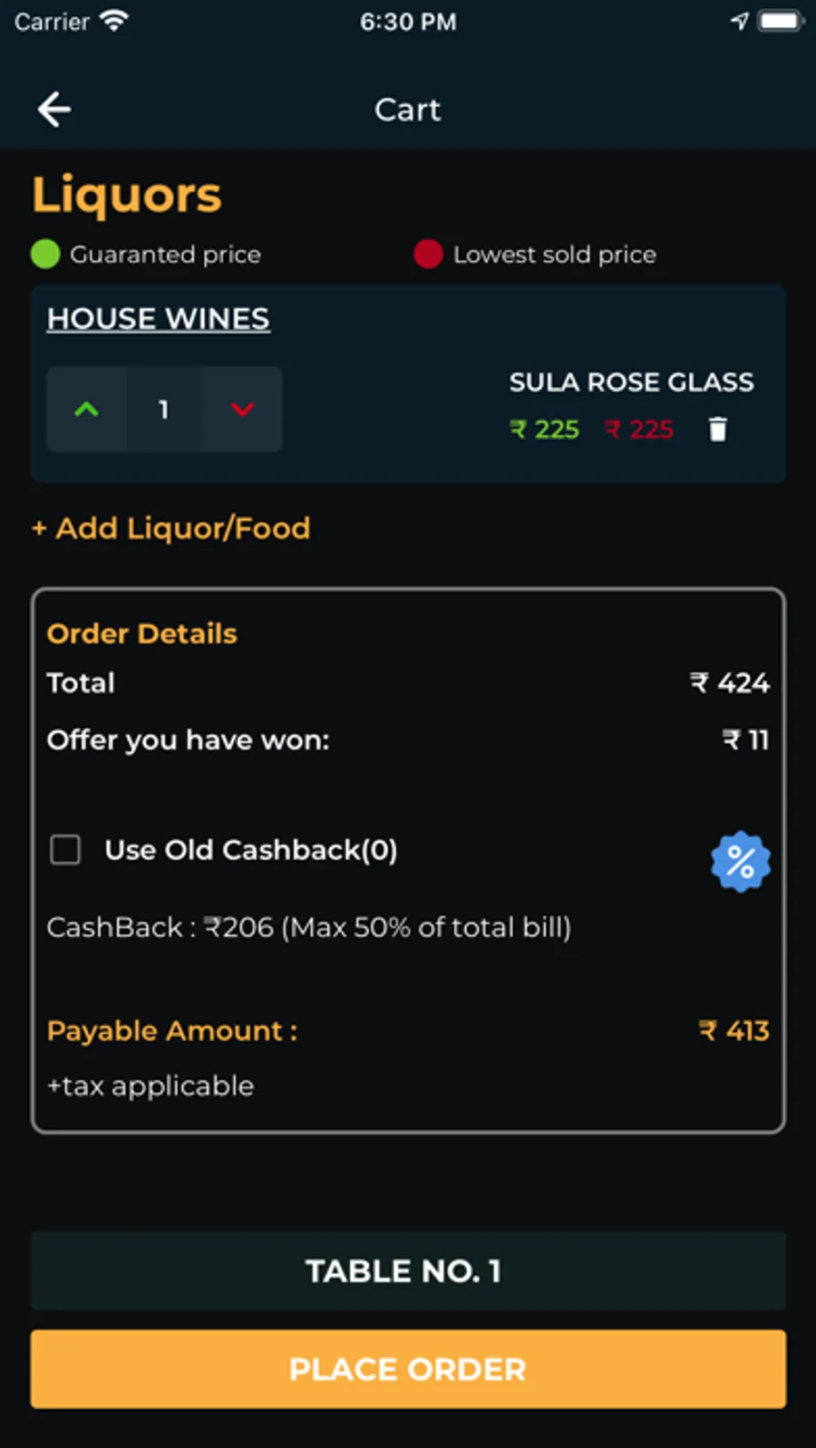The height and width of the screenshot is (1448, 816).
Task: Tap the Wi-Fi status icon
Action: coord(114,21)
